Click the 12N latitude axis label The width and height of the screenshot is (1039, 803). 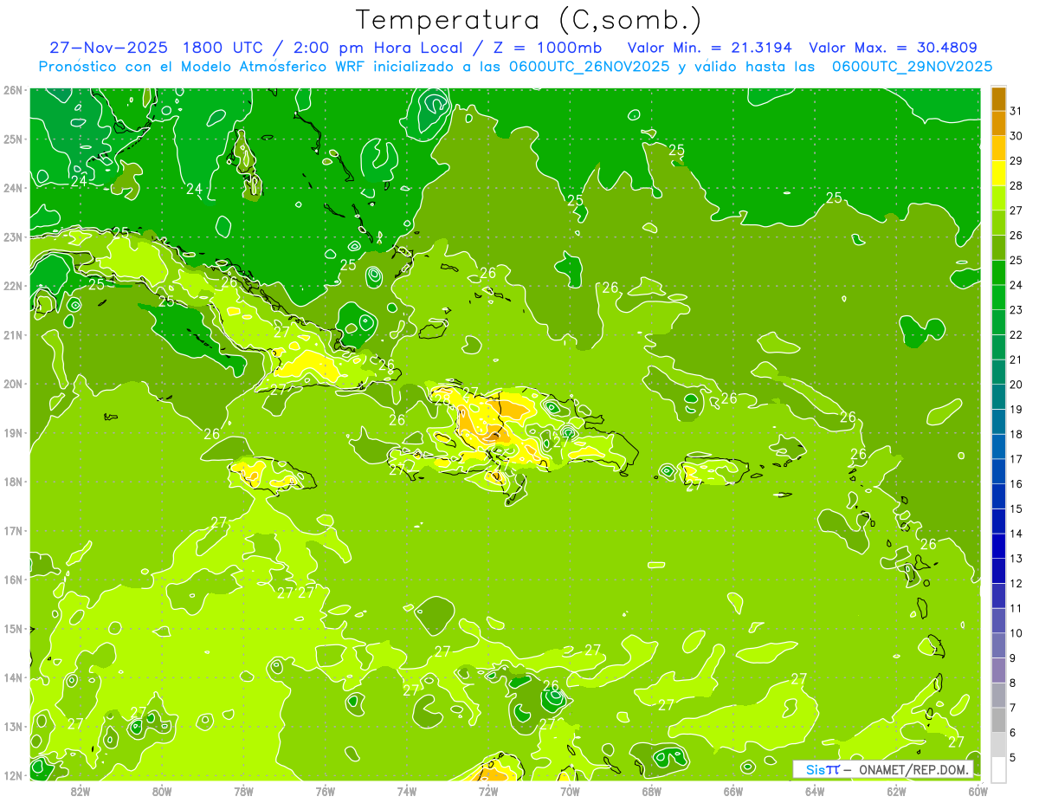(x=12, y=775)
